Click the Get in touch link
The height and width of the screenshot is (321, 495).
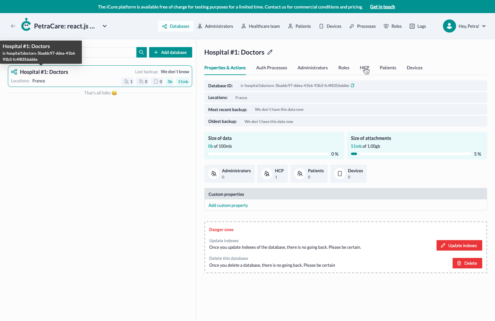click(382, 7)
